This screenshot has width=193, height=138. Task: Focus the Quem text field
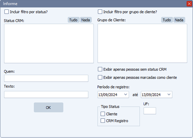tap(46, 78)
